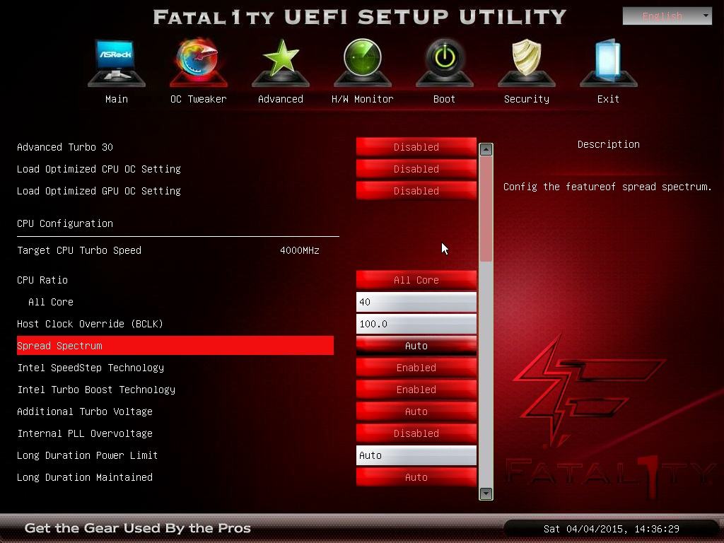Toggle Internal PLL Overvoltage Disabled value
The image size is (724, 543).
click(416, 433)
